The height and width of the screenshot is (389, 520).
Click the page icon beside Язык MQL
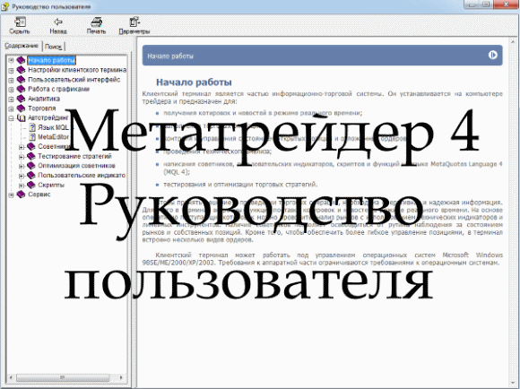pos(32,127)
